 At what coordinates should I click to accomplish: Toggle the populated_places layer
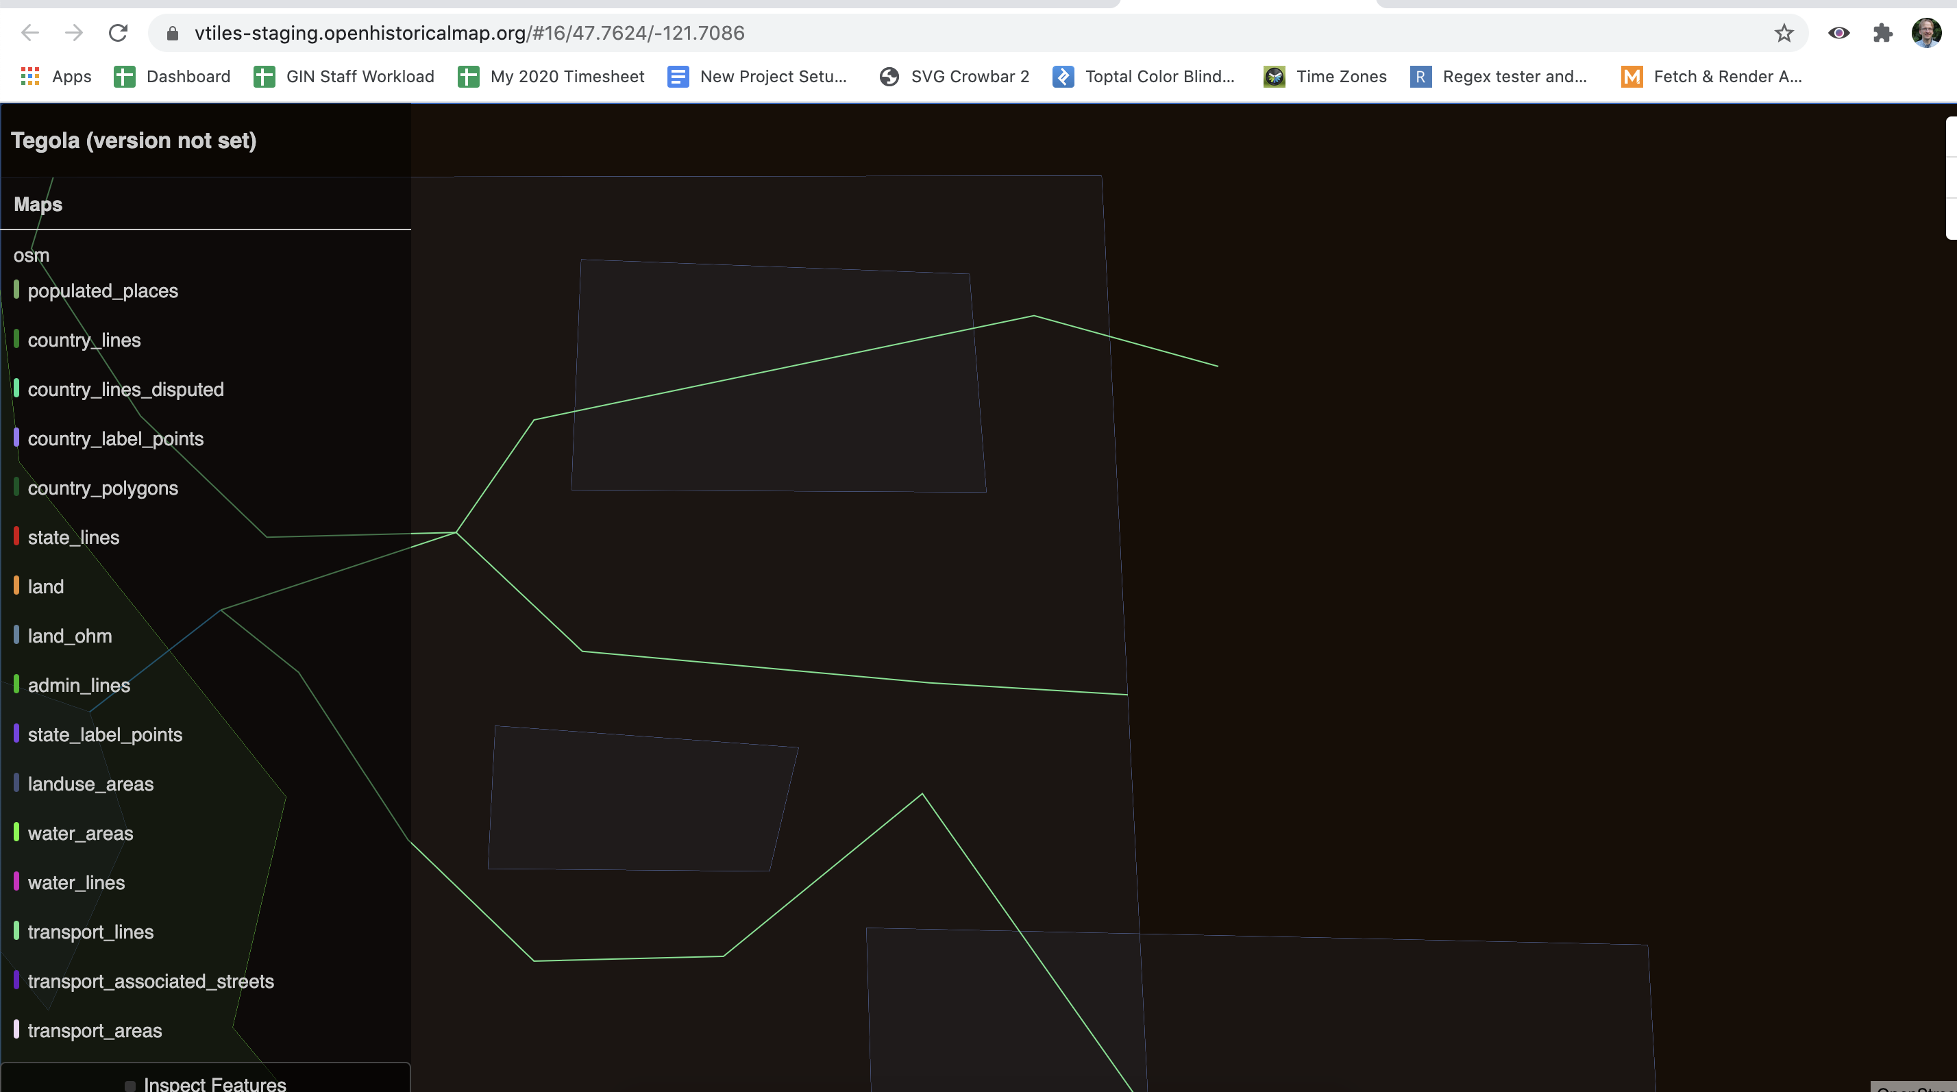(x=96, y=291)
